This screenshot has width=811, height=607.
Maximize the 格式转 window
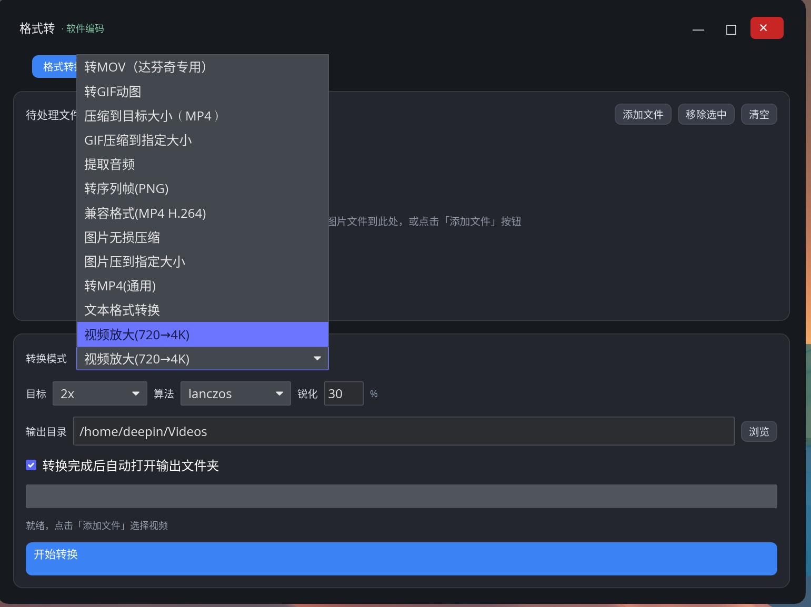[731, 29]
